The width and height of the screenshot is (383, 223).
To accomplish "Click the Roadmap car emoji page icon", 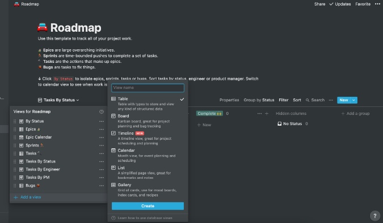I will tap(42, 28).
